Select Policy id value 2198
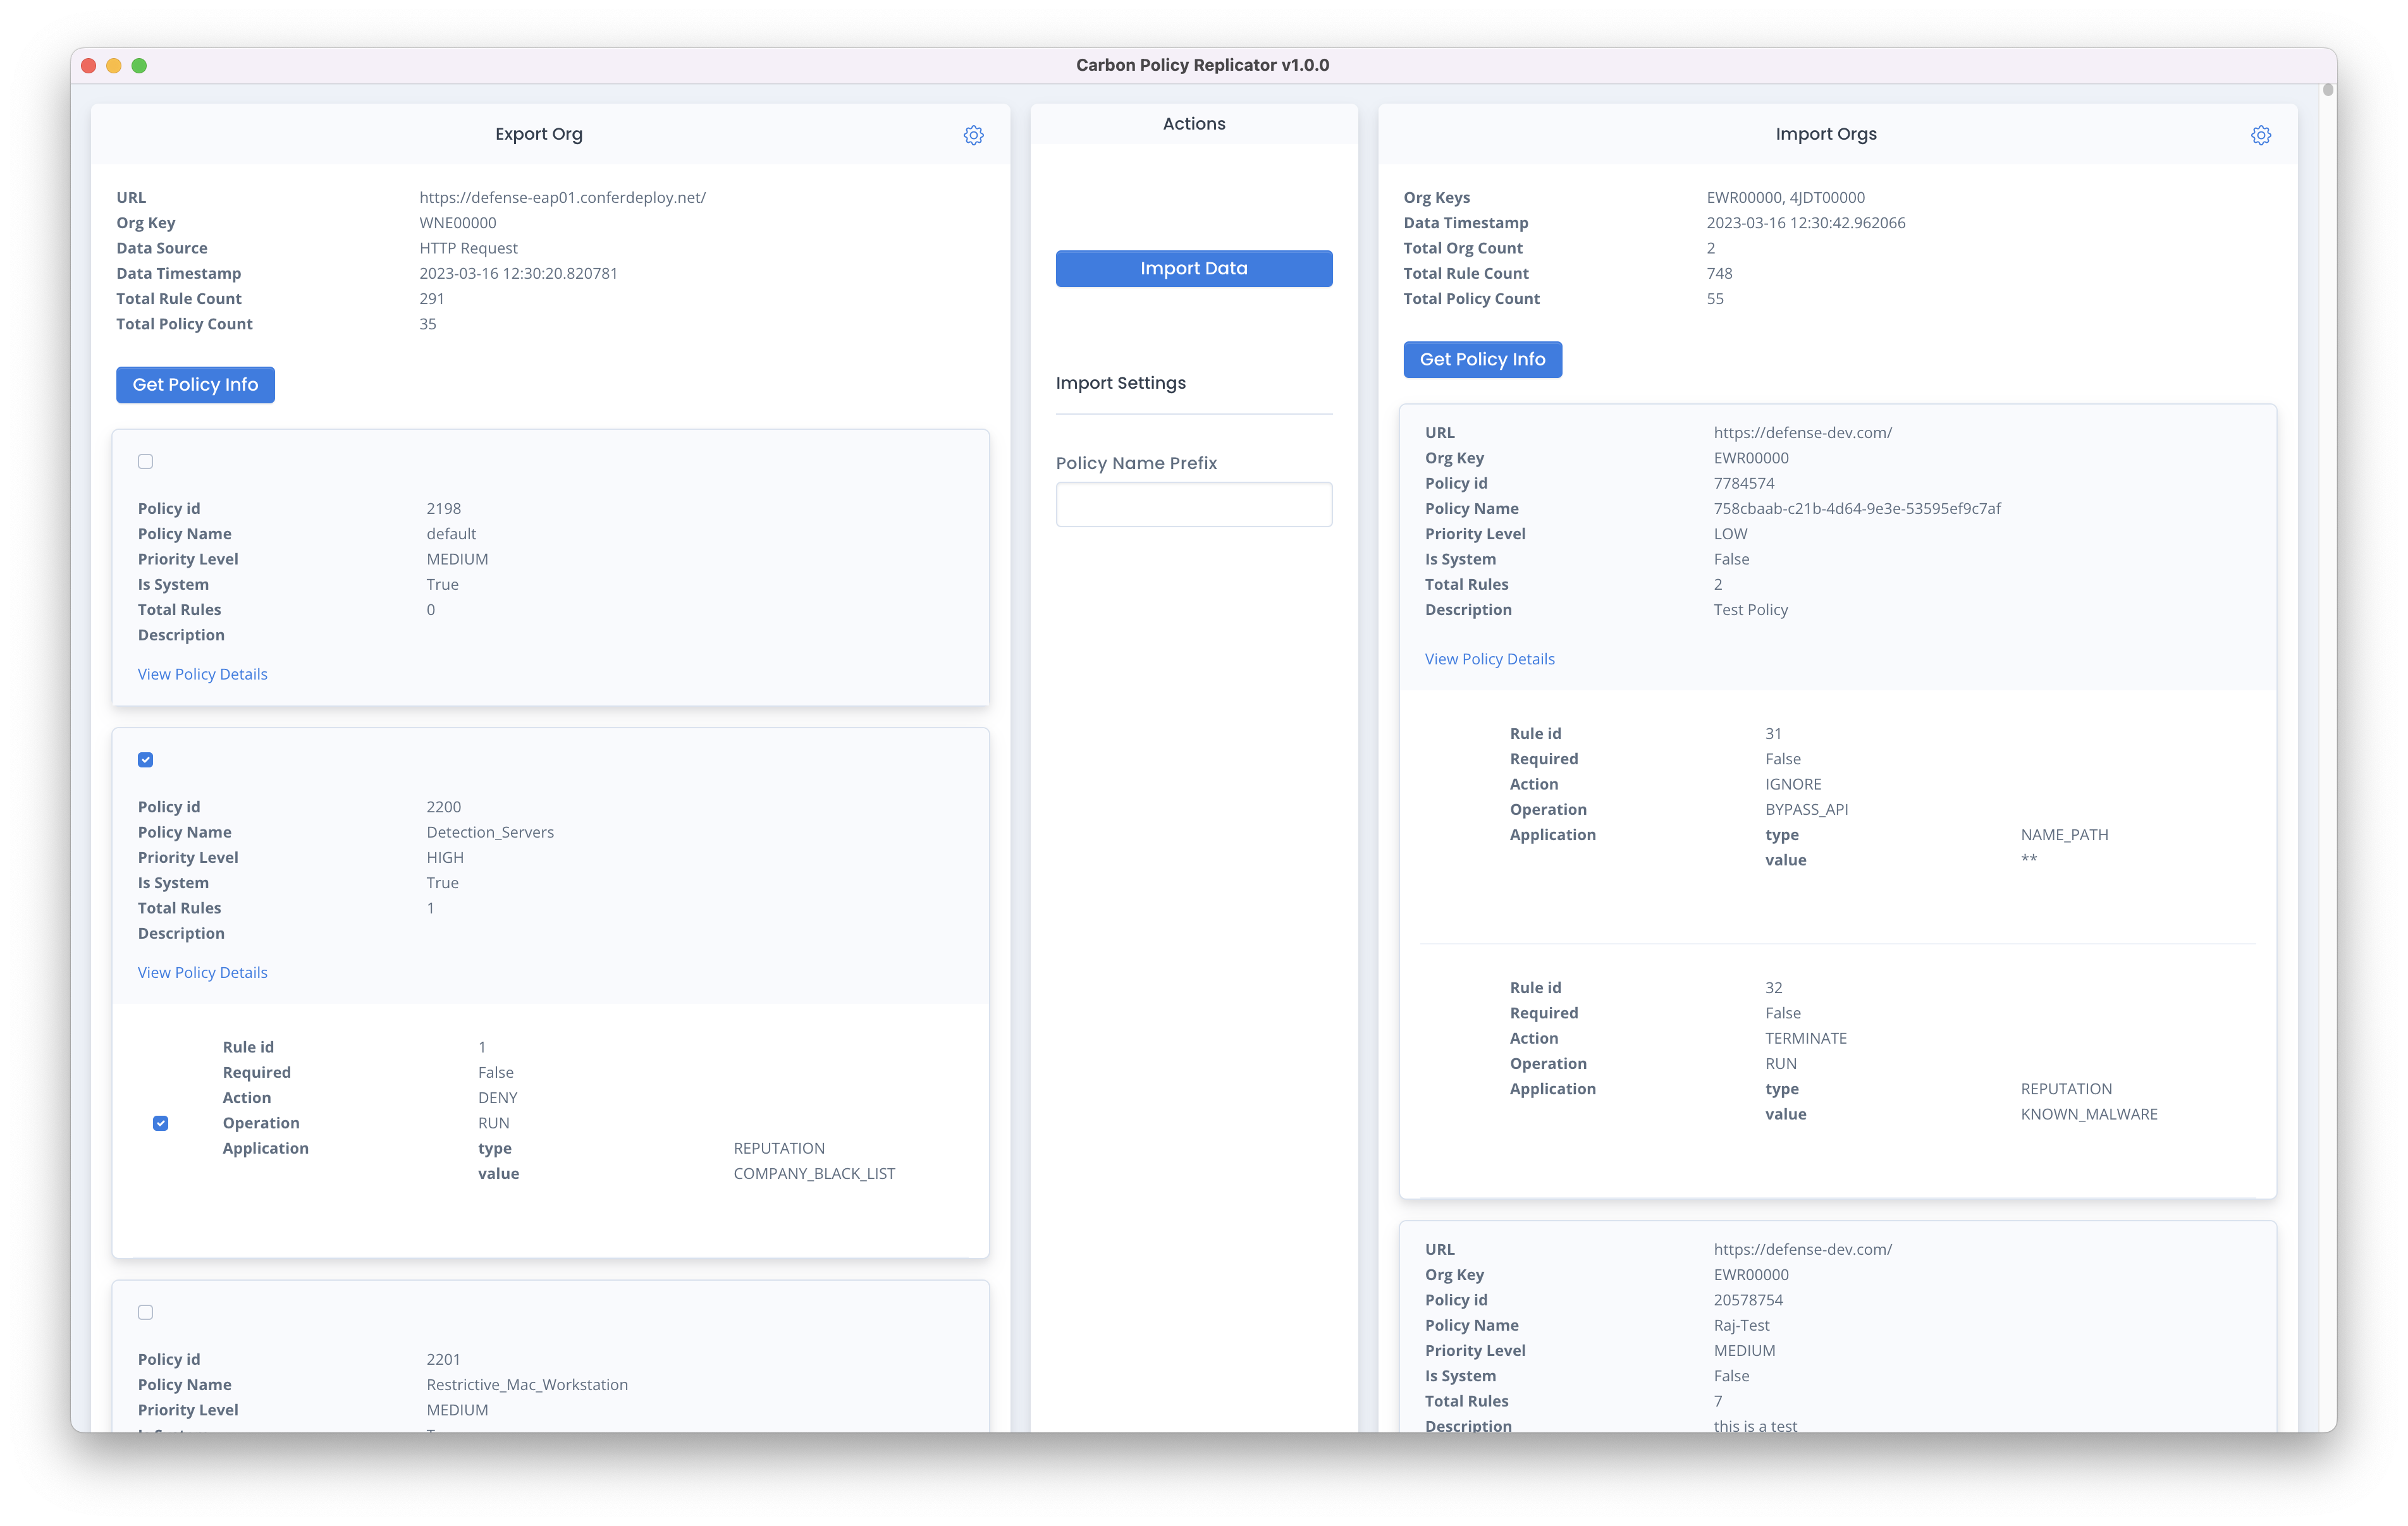2408x1526 pixels. tap(443, 508)
